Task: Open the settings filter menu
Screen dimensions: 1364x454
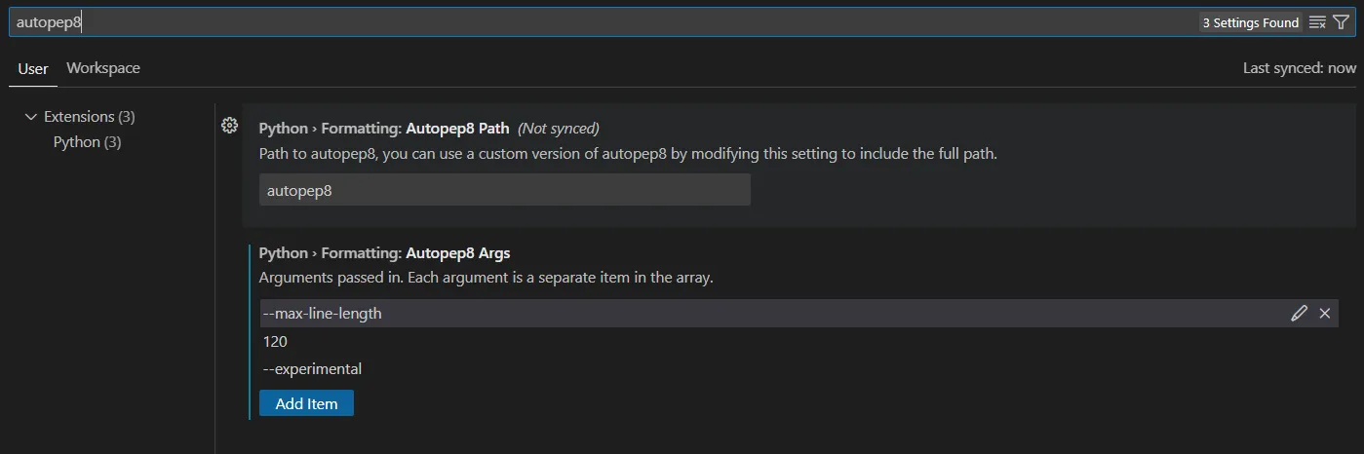Action: pos(1342,22)
